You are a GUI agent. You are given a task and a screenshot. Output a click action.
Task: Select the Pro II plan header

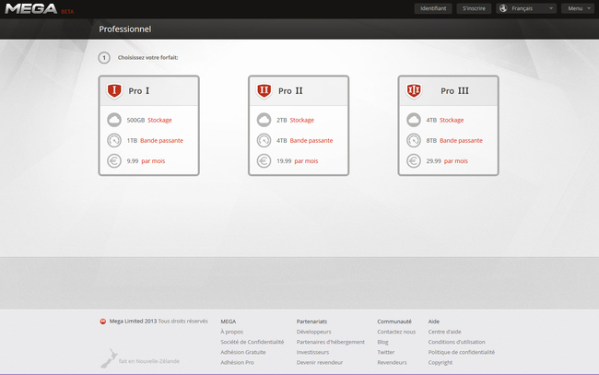click(x=299, y=91)
